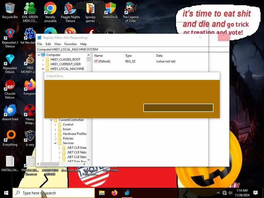Expand the Enum key arrow
Viewport: 264px width, 198px height.
(x=55, y=129)
